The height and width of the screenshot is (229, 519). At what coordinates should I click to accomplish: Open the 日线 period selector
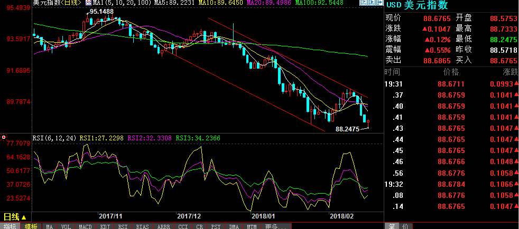(x=15, y=217)
